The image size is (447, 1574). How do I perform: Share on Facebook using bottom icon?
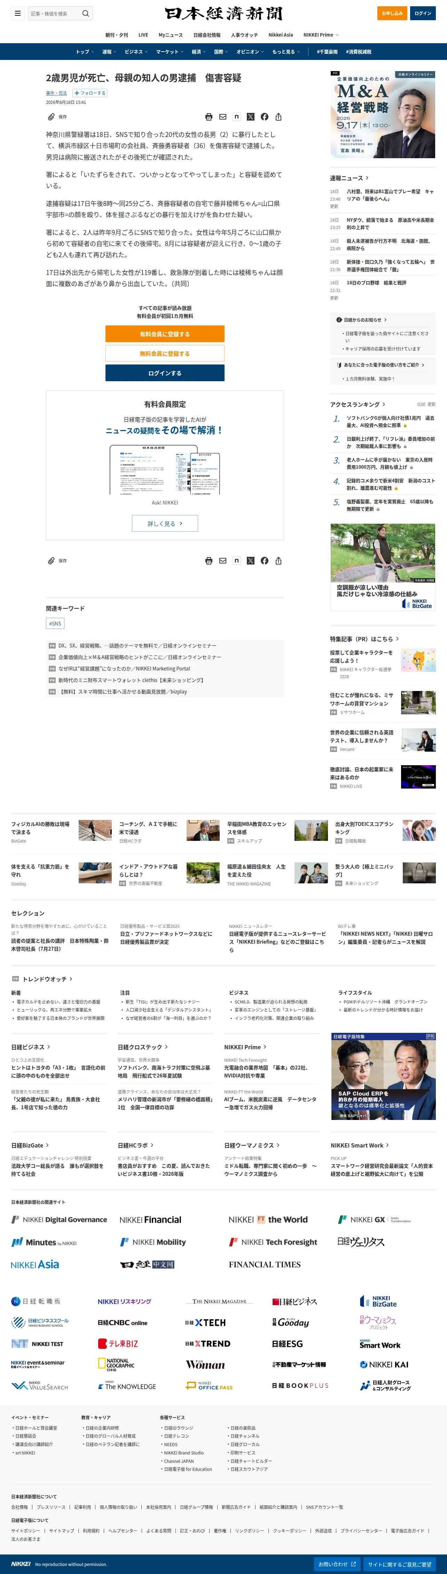tap(265, 560)
